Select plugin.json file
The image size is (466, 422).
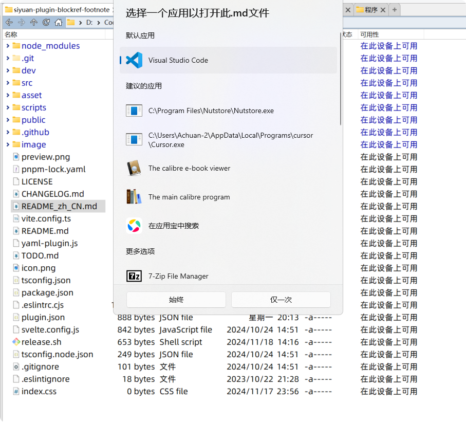pyautogui.click(x=43, y=317)
